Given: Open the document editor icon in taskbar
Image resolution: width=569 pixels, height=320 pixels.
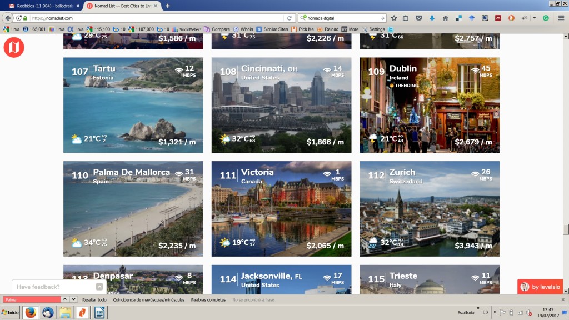Looking at the screenshot, I should coord(99,312).
